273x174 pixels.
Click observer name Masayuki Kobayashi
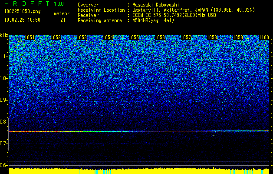click(x=155, y=5)
